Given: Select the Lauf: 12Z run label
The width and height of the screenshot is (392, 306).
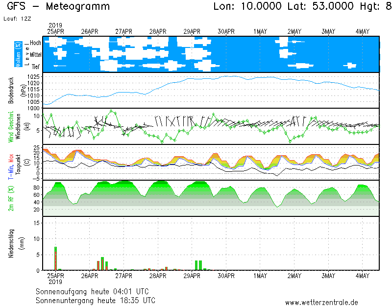Looking at the screenshot, I should pyautogui.click(x=17, y=19).
